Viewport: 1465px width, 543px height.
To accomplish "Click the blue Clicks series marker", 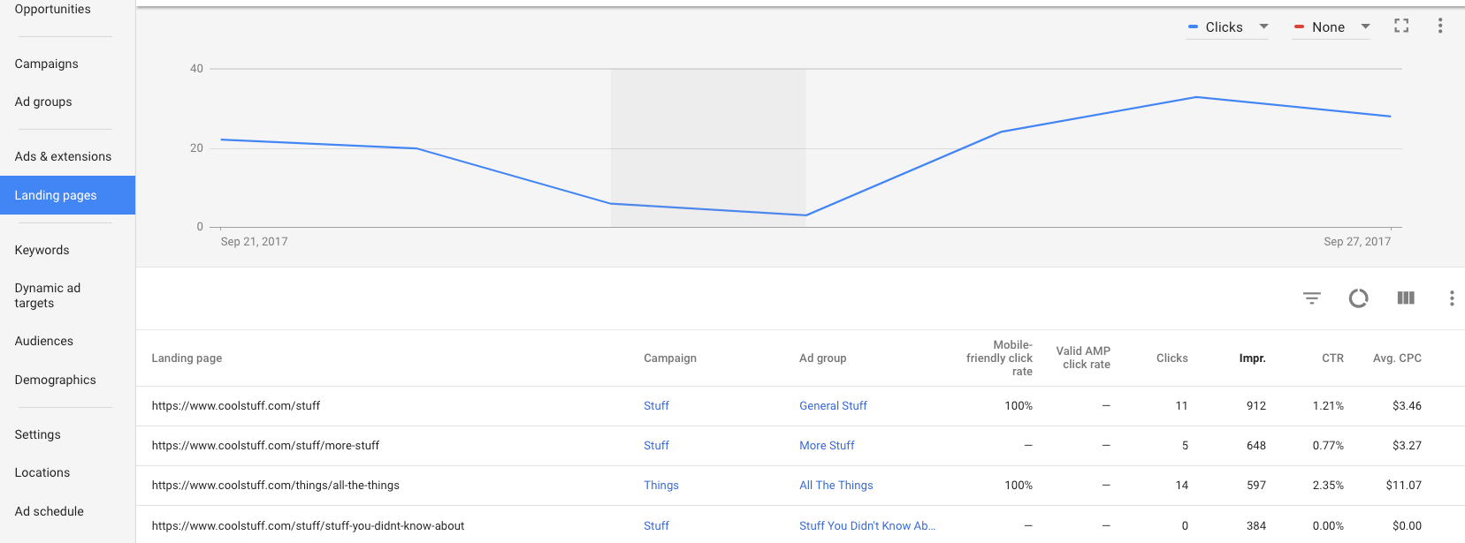I will coord(1194,27).
